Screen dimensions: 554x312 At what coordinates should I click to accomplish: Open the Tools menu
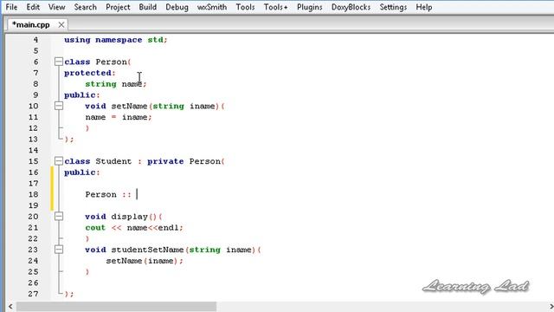(245, 7)
